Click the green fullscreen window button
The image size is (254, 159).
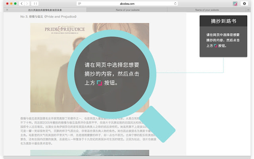click(15, 4)
